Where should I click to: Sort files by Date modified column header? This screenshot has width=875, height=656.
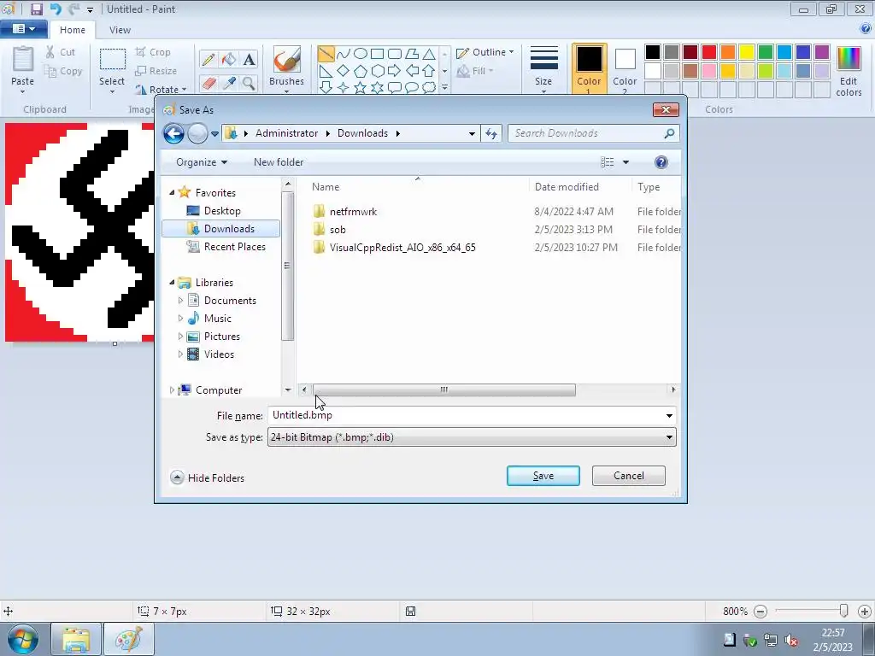567,187
